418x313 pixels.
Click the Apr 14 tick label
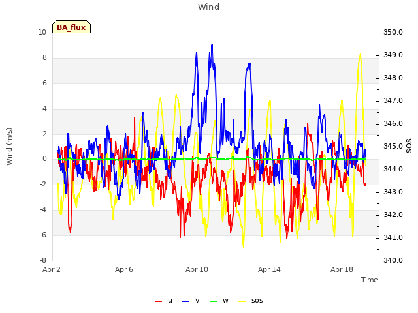point(269,269)
